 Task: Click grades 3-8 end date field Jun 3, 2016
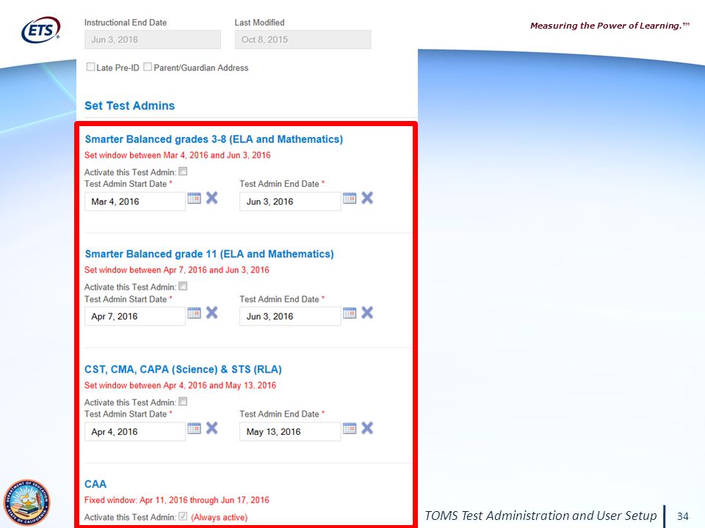coord(290,202)
